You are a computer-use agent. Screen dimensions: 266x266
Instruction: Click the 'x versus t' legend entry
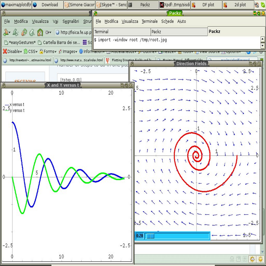coord(14,104)
